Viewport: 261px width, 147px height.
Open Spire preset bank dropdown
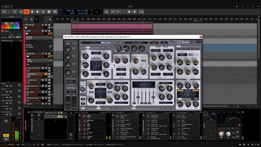click(106, 42)
